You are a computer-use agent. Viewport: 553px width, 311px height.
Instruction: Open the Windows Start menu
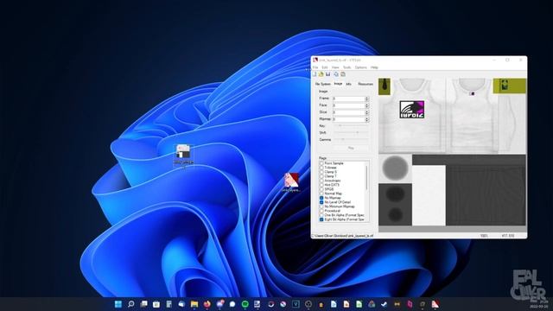(x=118, y=304)
